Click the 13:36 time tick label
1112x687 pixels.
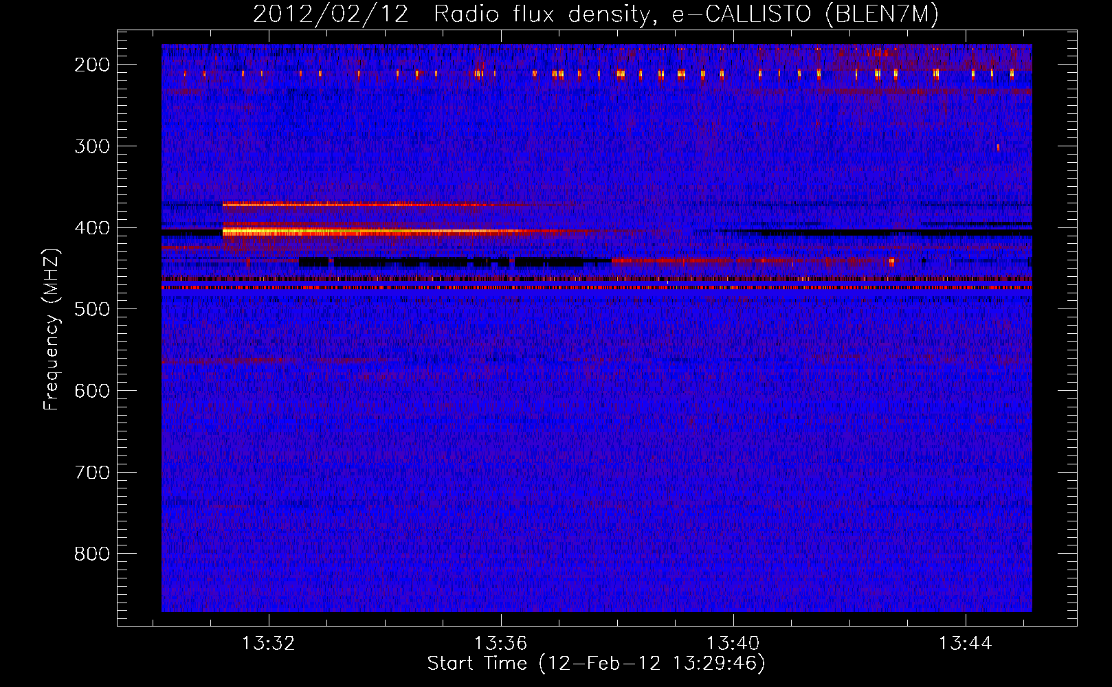(501, 643)
